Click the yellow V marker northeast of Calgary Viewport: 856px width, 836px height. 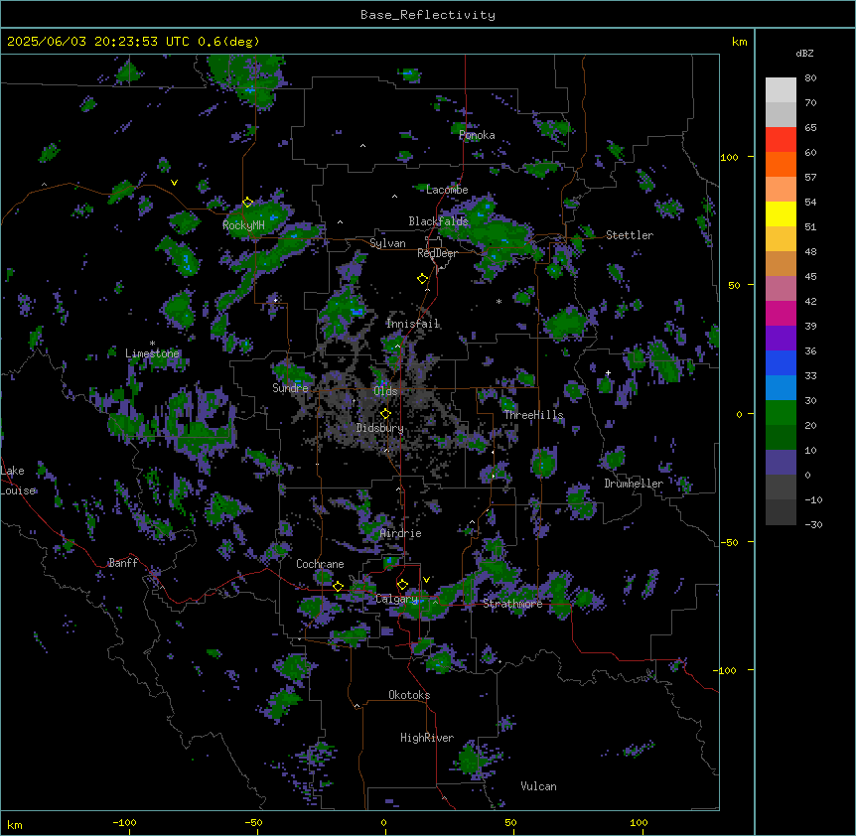pyautogui.click(x=426, y=580)
